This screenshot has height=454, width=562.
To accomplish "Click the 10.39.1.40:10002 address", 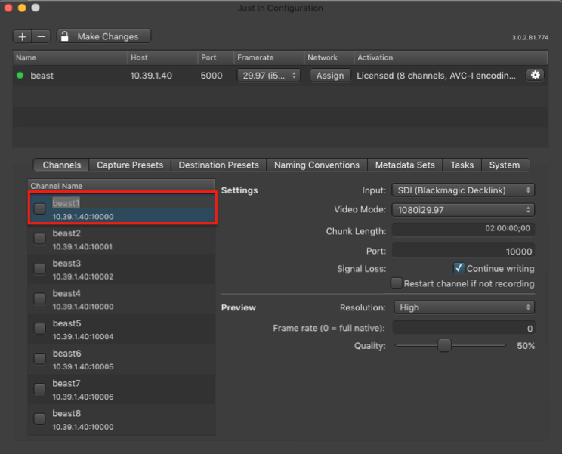I will [x=83, y=277].
